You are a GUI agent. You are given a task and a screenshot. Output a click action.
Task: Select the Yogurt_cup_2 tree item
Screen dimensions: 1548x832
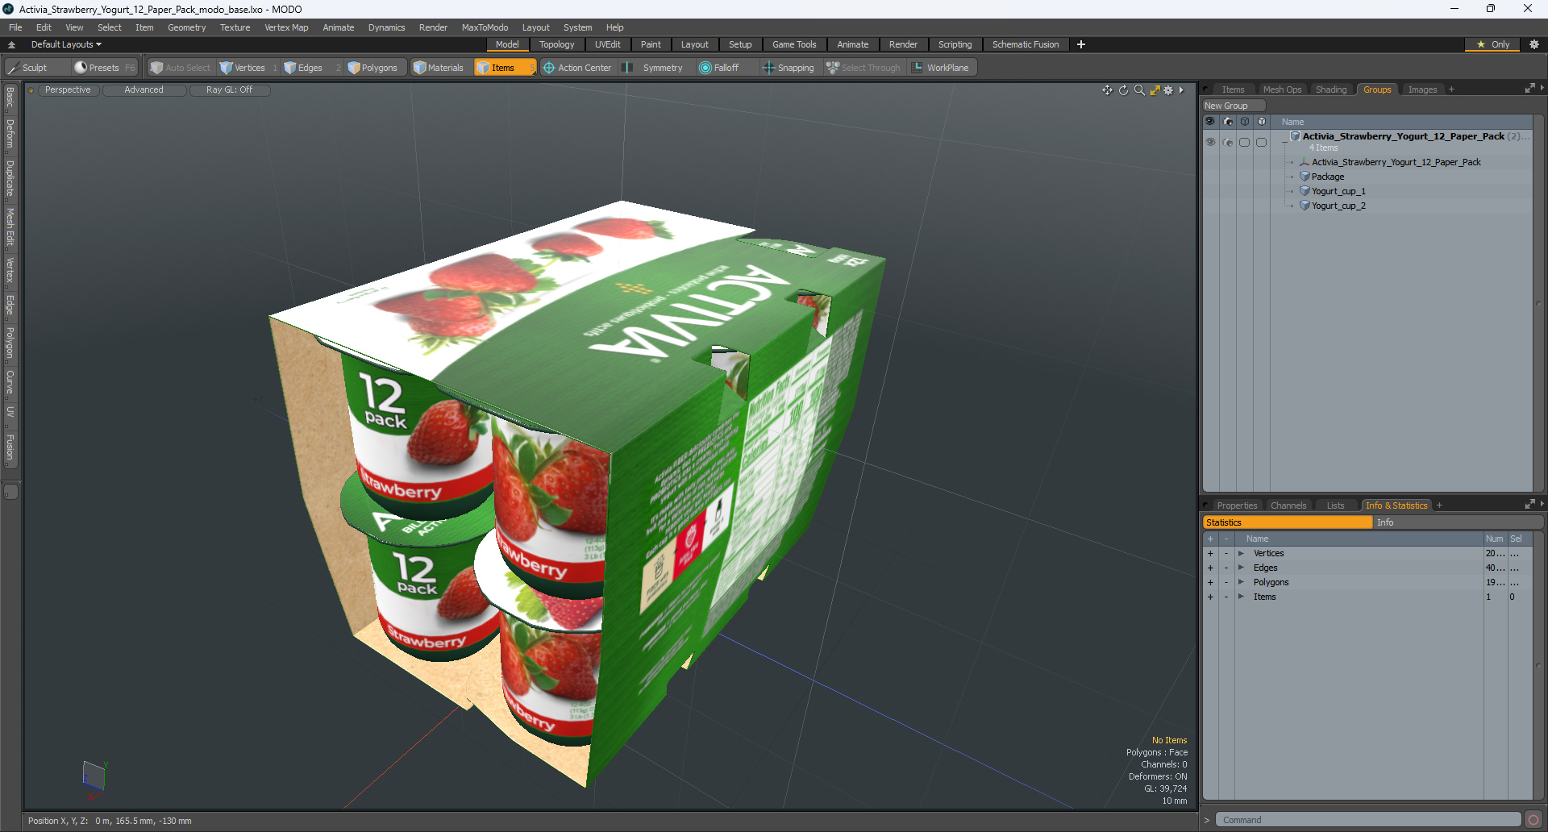1338,206
